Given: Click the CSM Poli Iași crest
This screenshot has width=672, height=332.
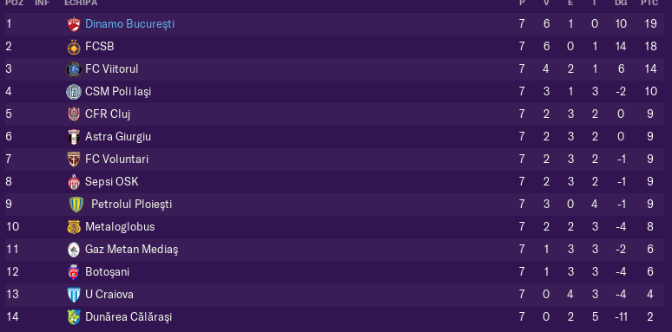Looking at the screenshot, I should click(74, 92).
